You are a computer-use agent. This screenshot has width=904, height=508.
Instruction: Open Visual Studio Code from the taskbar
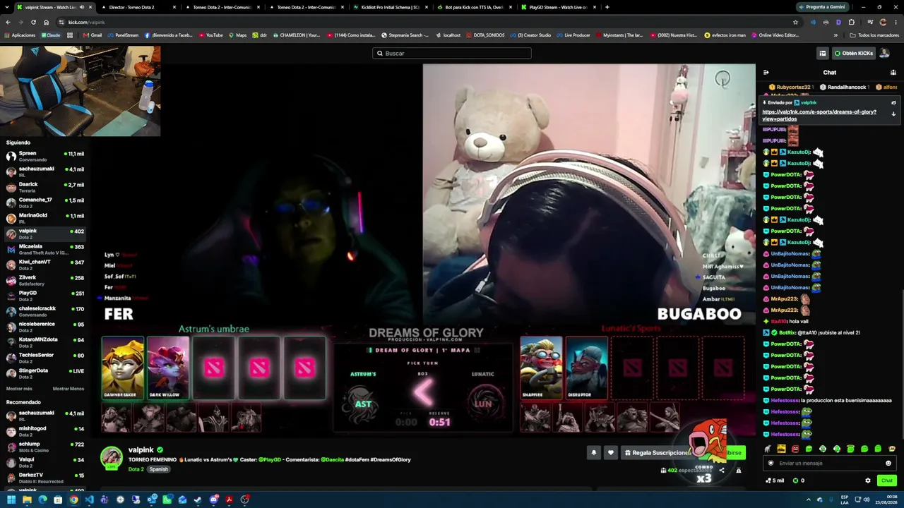[89, 500]
